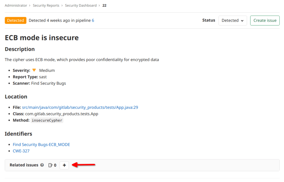Screen dimensions: 284x182
Task: Click the issue count icon showing 0
Action: [x=50, y=165]
